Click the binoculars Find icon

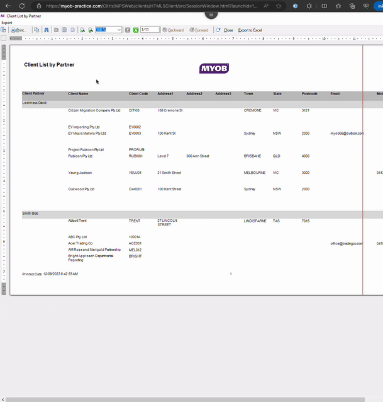(47, 30)
